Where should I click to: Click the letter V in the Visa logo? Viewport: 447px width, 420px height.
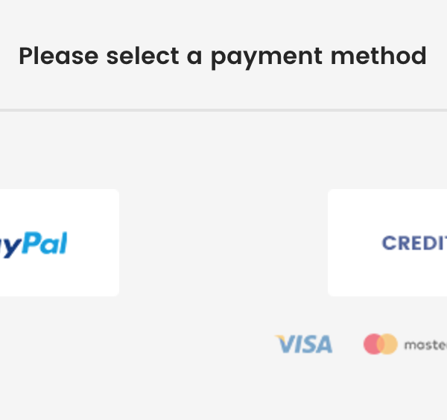pyautogui.click(x=285, y=344)
